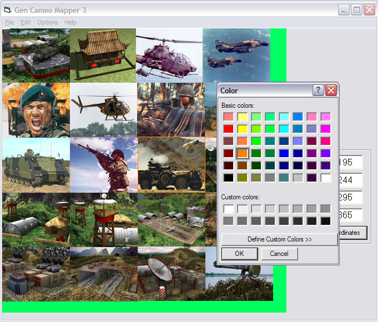
Task: Click the small scout helicopter cameo
Action: coord(103,110)
